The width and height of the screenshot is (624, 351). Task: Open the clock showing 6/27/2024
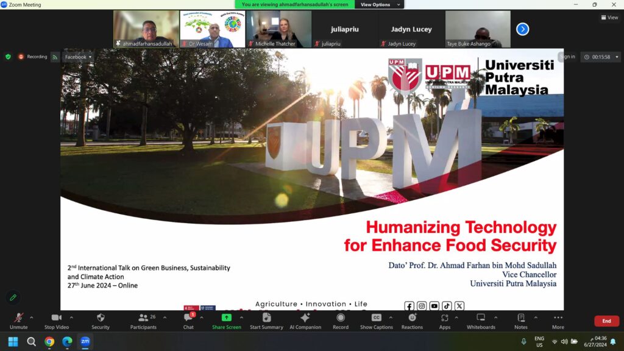pos(595,341)
